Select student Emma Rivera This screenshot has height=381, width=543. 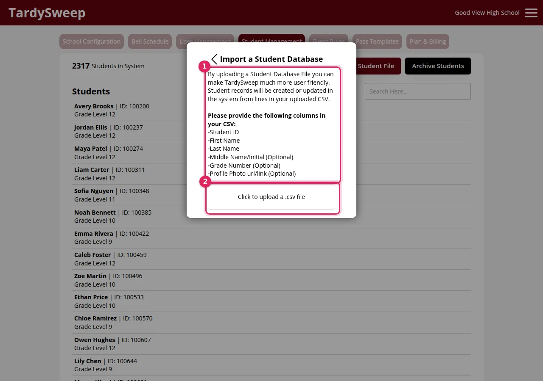(x=271, y=237)
